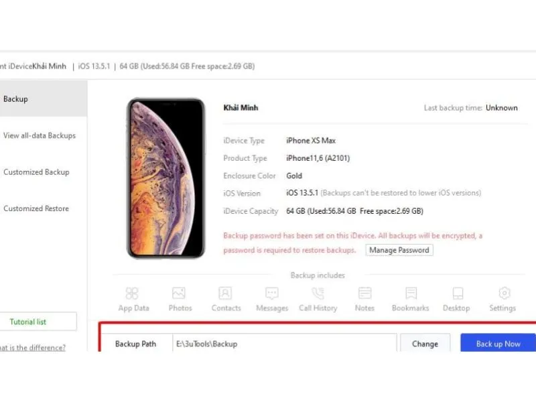Viewport: 536px width, 402px height.
Task: Select the Settings gear backup icon
Action: (505, 293)
